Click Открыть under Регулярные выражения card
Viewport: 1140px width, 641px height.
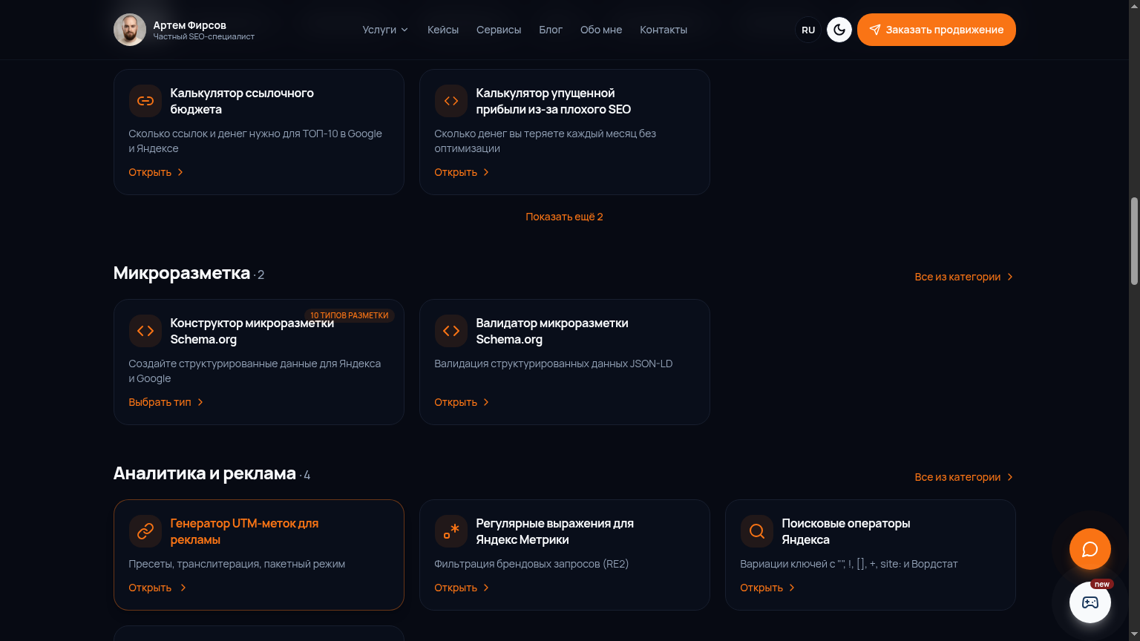(x=462, y=588)
